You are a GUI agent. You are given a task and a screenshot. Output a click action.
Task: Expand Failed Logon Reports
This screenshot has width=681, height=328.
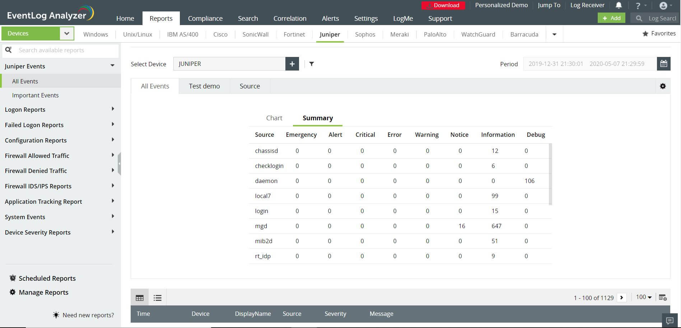(x=113, y=124)
